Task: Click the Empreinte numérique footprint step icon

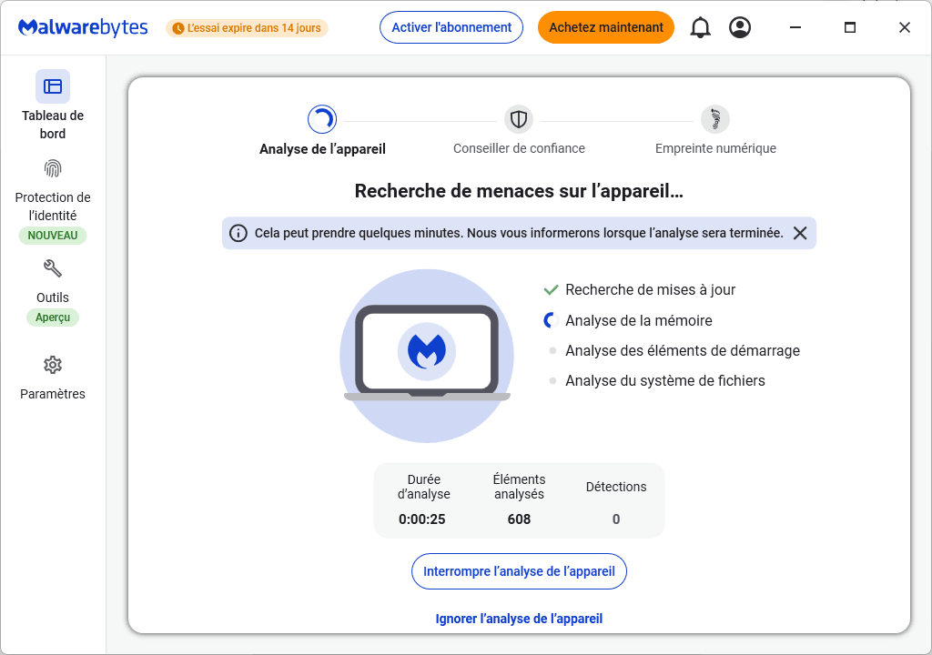Action: 715,119
